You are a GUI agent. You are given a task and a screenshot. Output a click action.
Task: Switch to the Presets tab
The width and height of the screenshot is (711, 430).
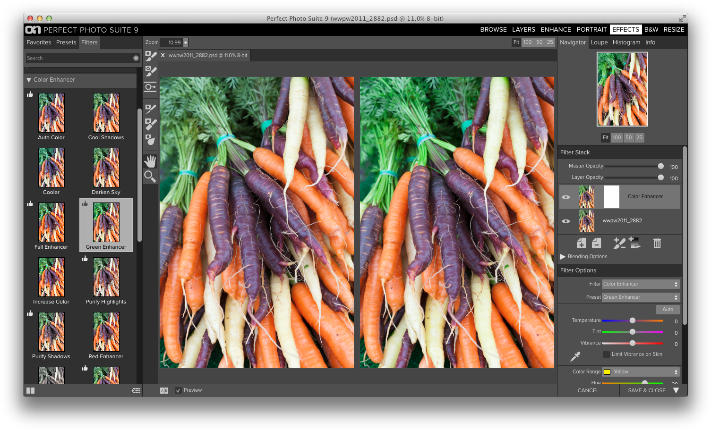coord(66,42)
